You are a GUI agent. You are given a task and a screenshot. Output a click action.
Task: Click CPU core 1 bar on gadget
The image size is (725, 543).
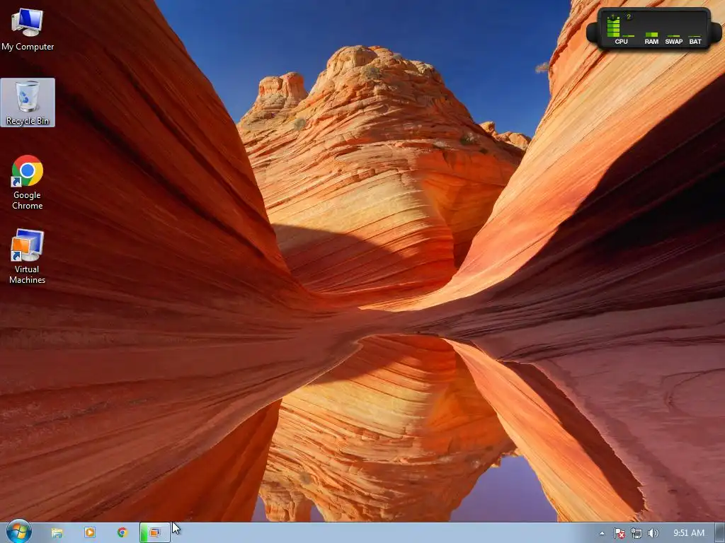[x=613, y=27]
